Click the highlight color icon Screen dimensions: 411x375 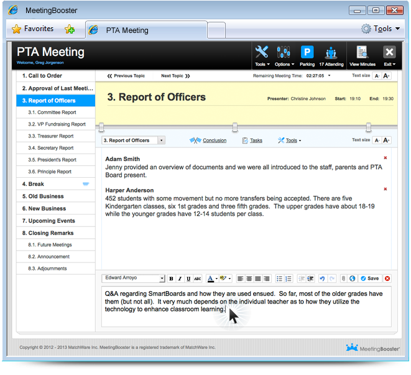(x=223, y=278)
